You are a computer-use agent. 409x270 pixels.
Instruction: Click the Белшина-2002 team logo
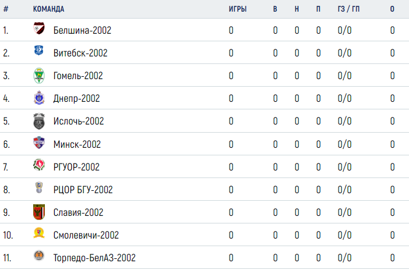[x=39, y=28]
